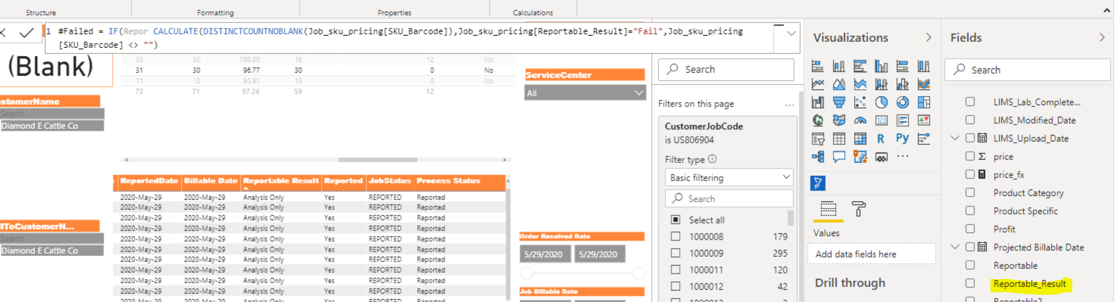Open the ServiceCenter All dropdown
Viewport: 1114px width, 302px height.
[x=585, y=93]
